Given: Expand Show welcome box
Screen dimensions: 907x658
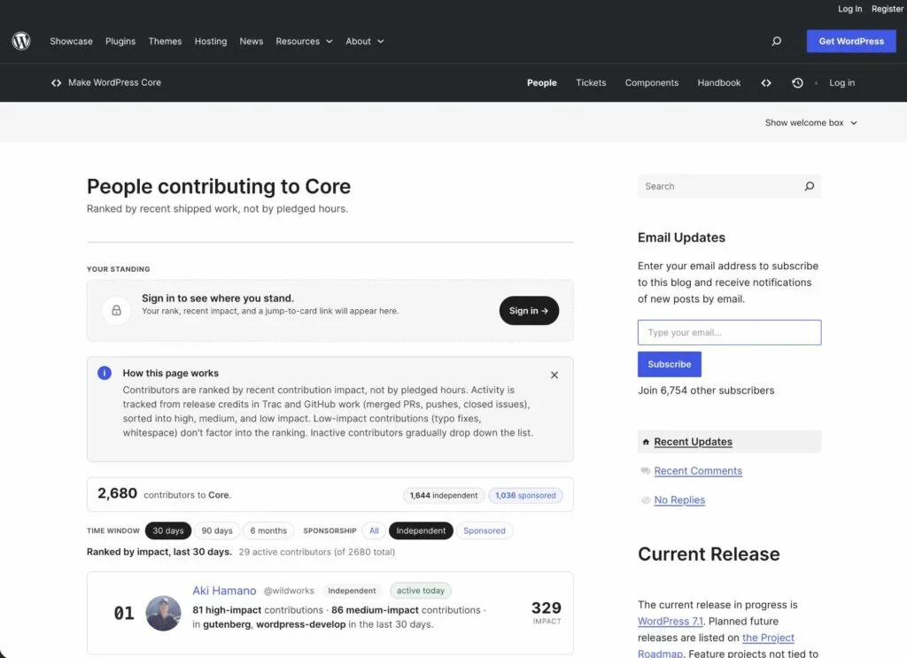Looking at the screenshot, I should tap(811, 122).
